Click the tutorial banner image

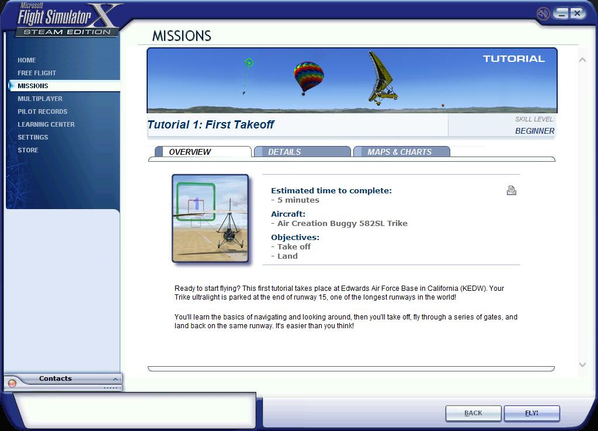(352, 81)
